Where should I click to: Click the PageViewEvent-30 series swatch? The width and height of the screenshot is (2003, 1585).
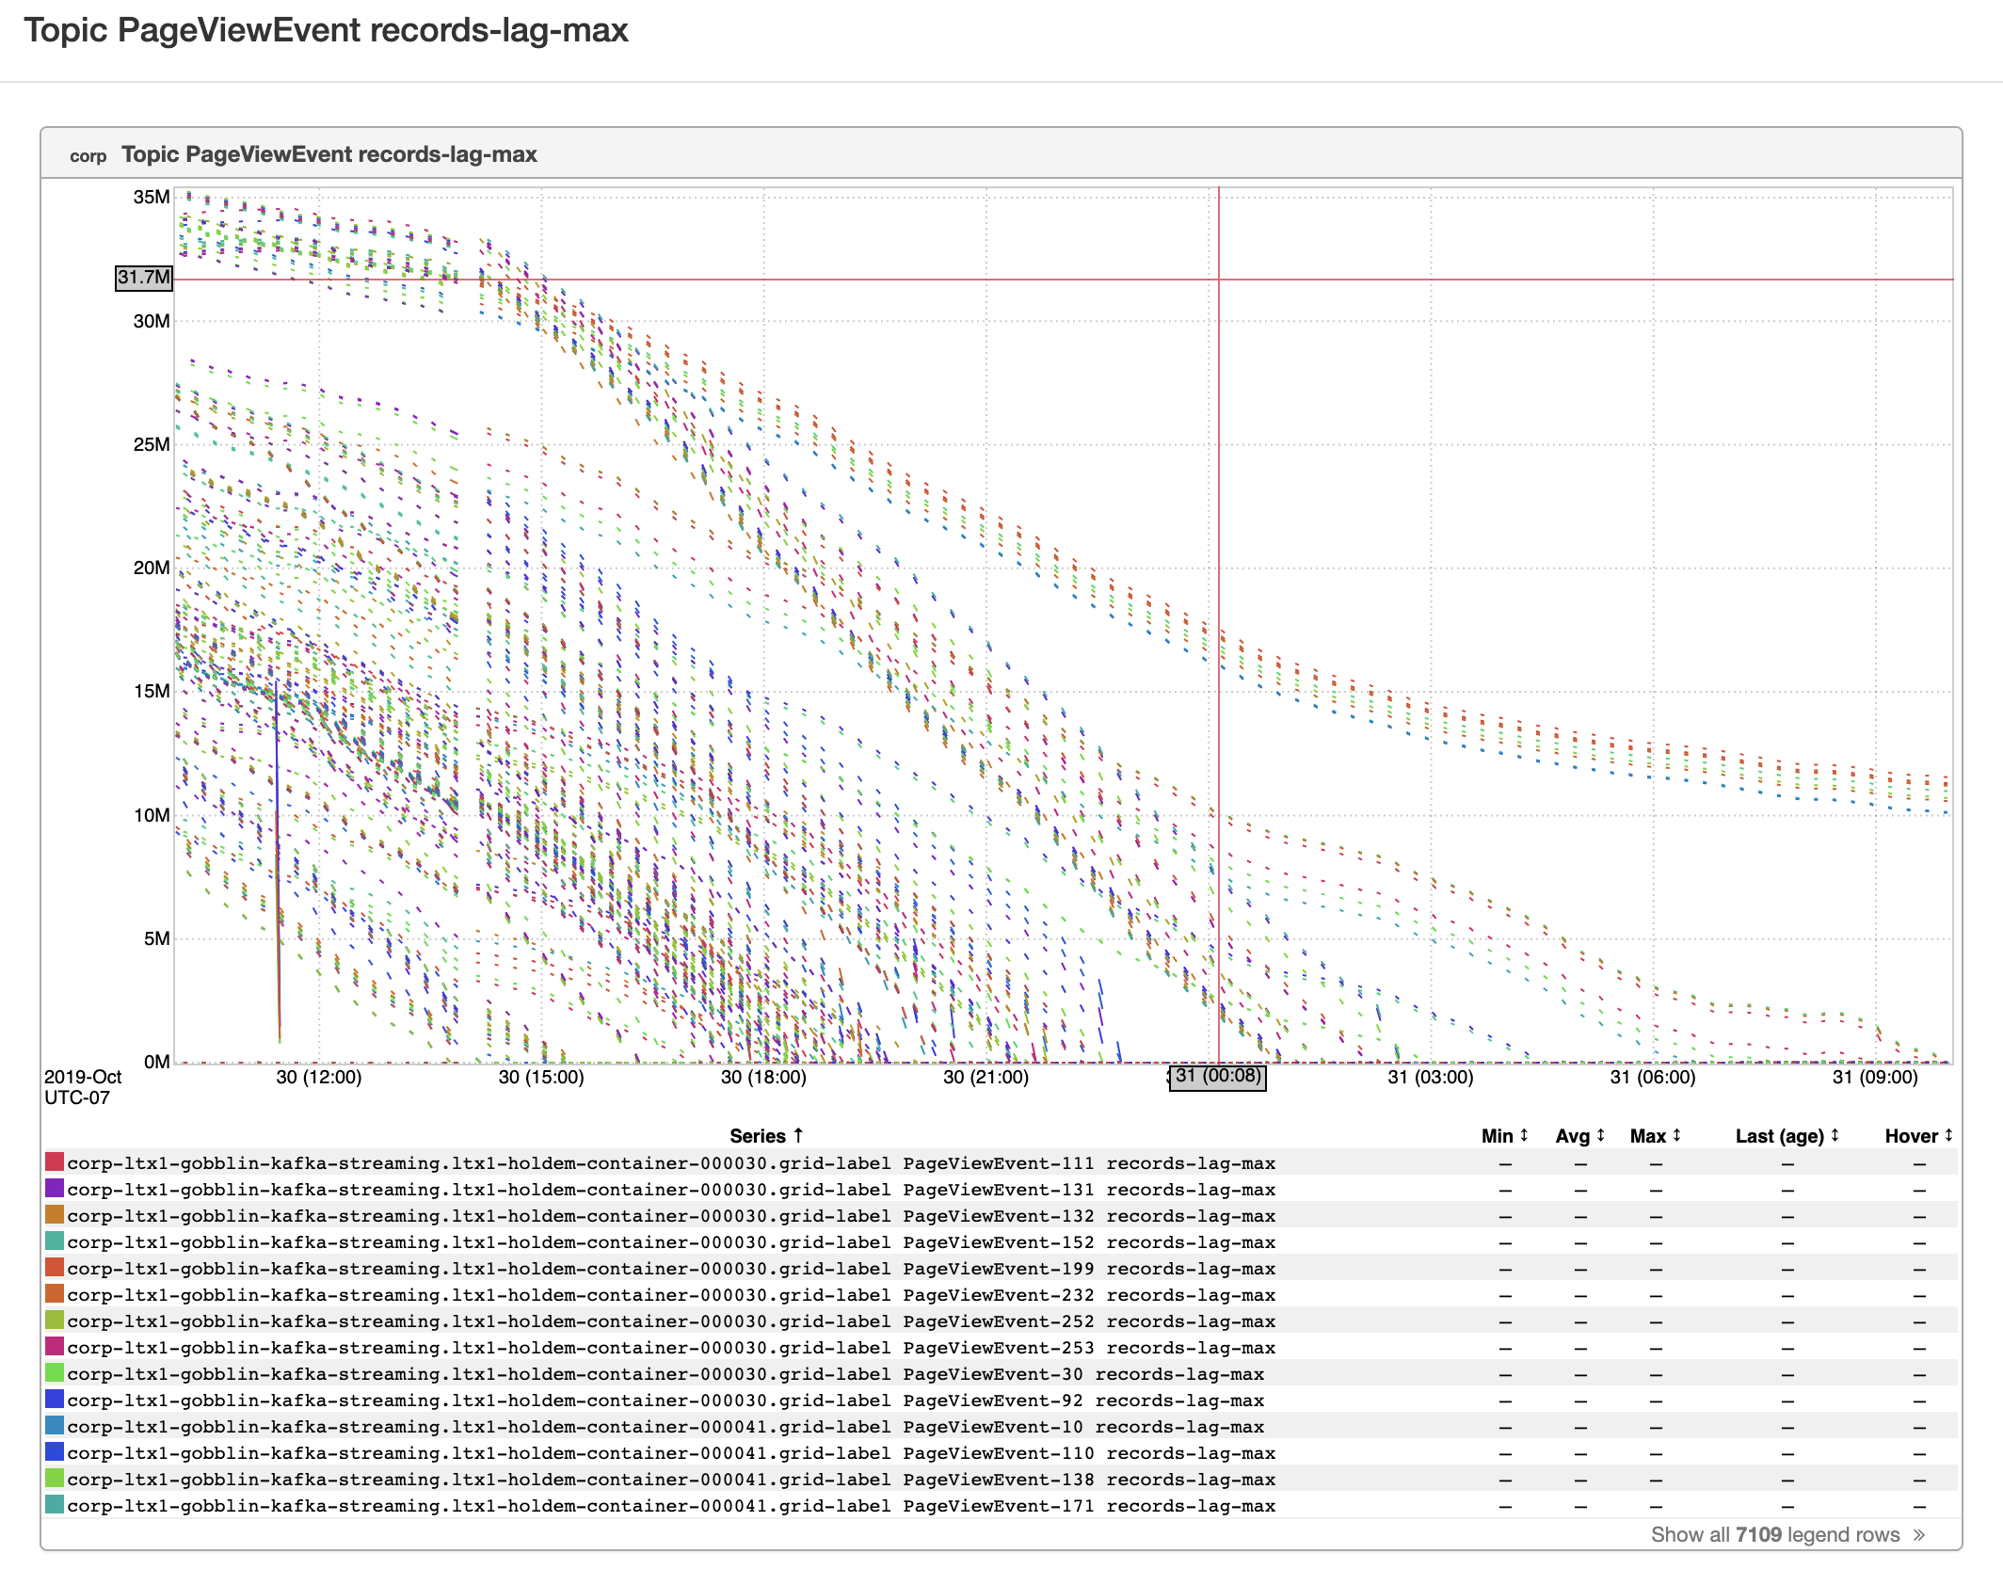pos(55,1373)
